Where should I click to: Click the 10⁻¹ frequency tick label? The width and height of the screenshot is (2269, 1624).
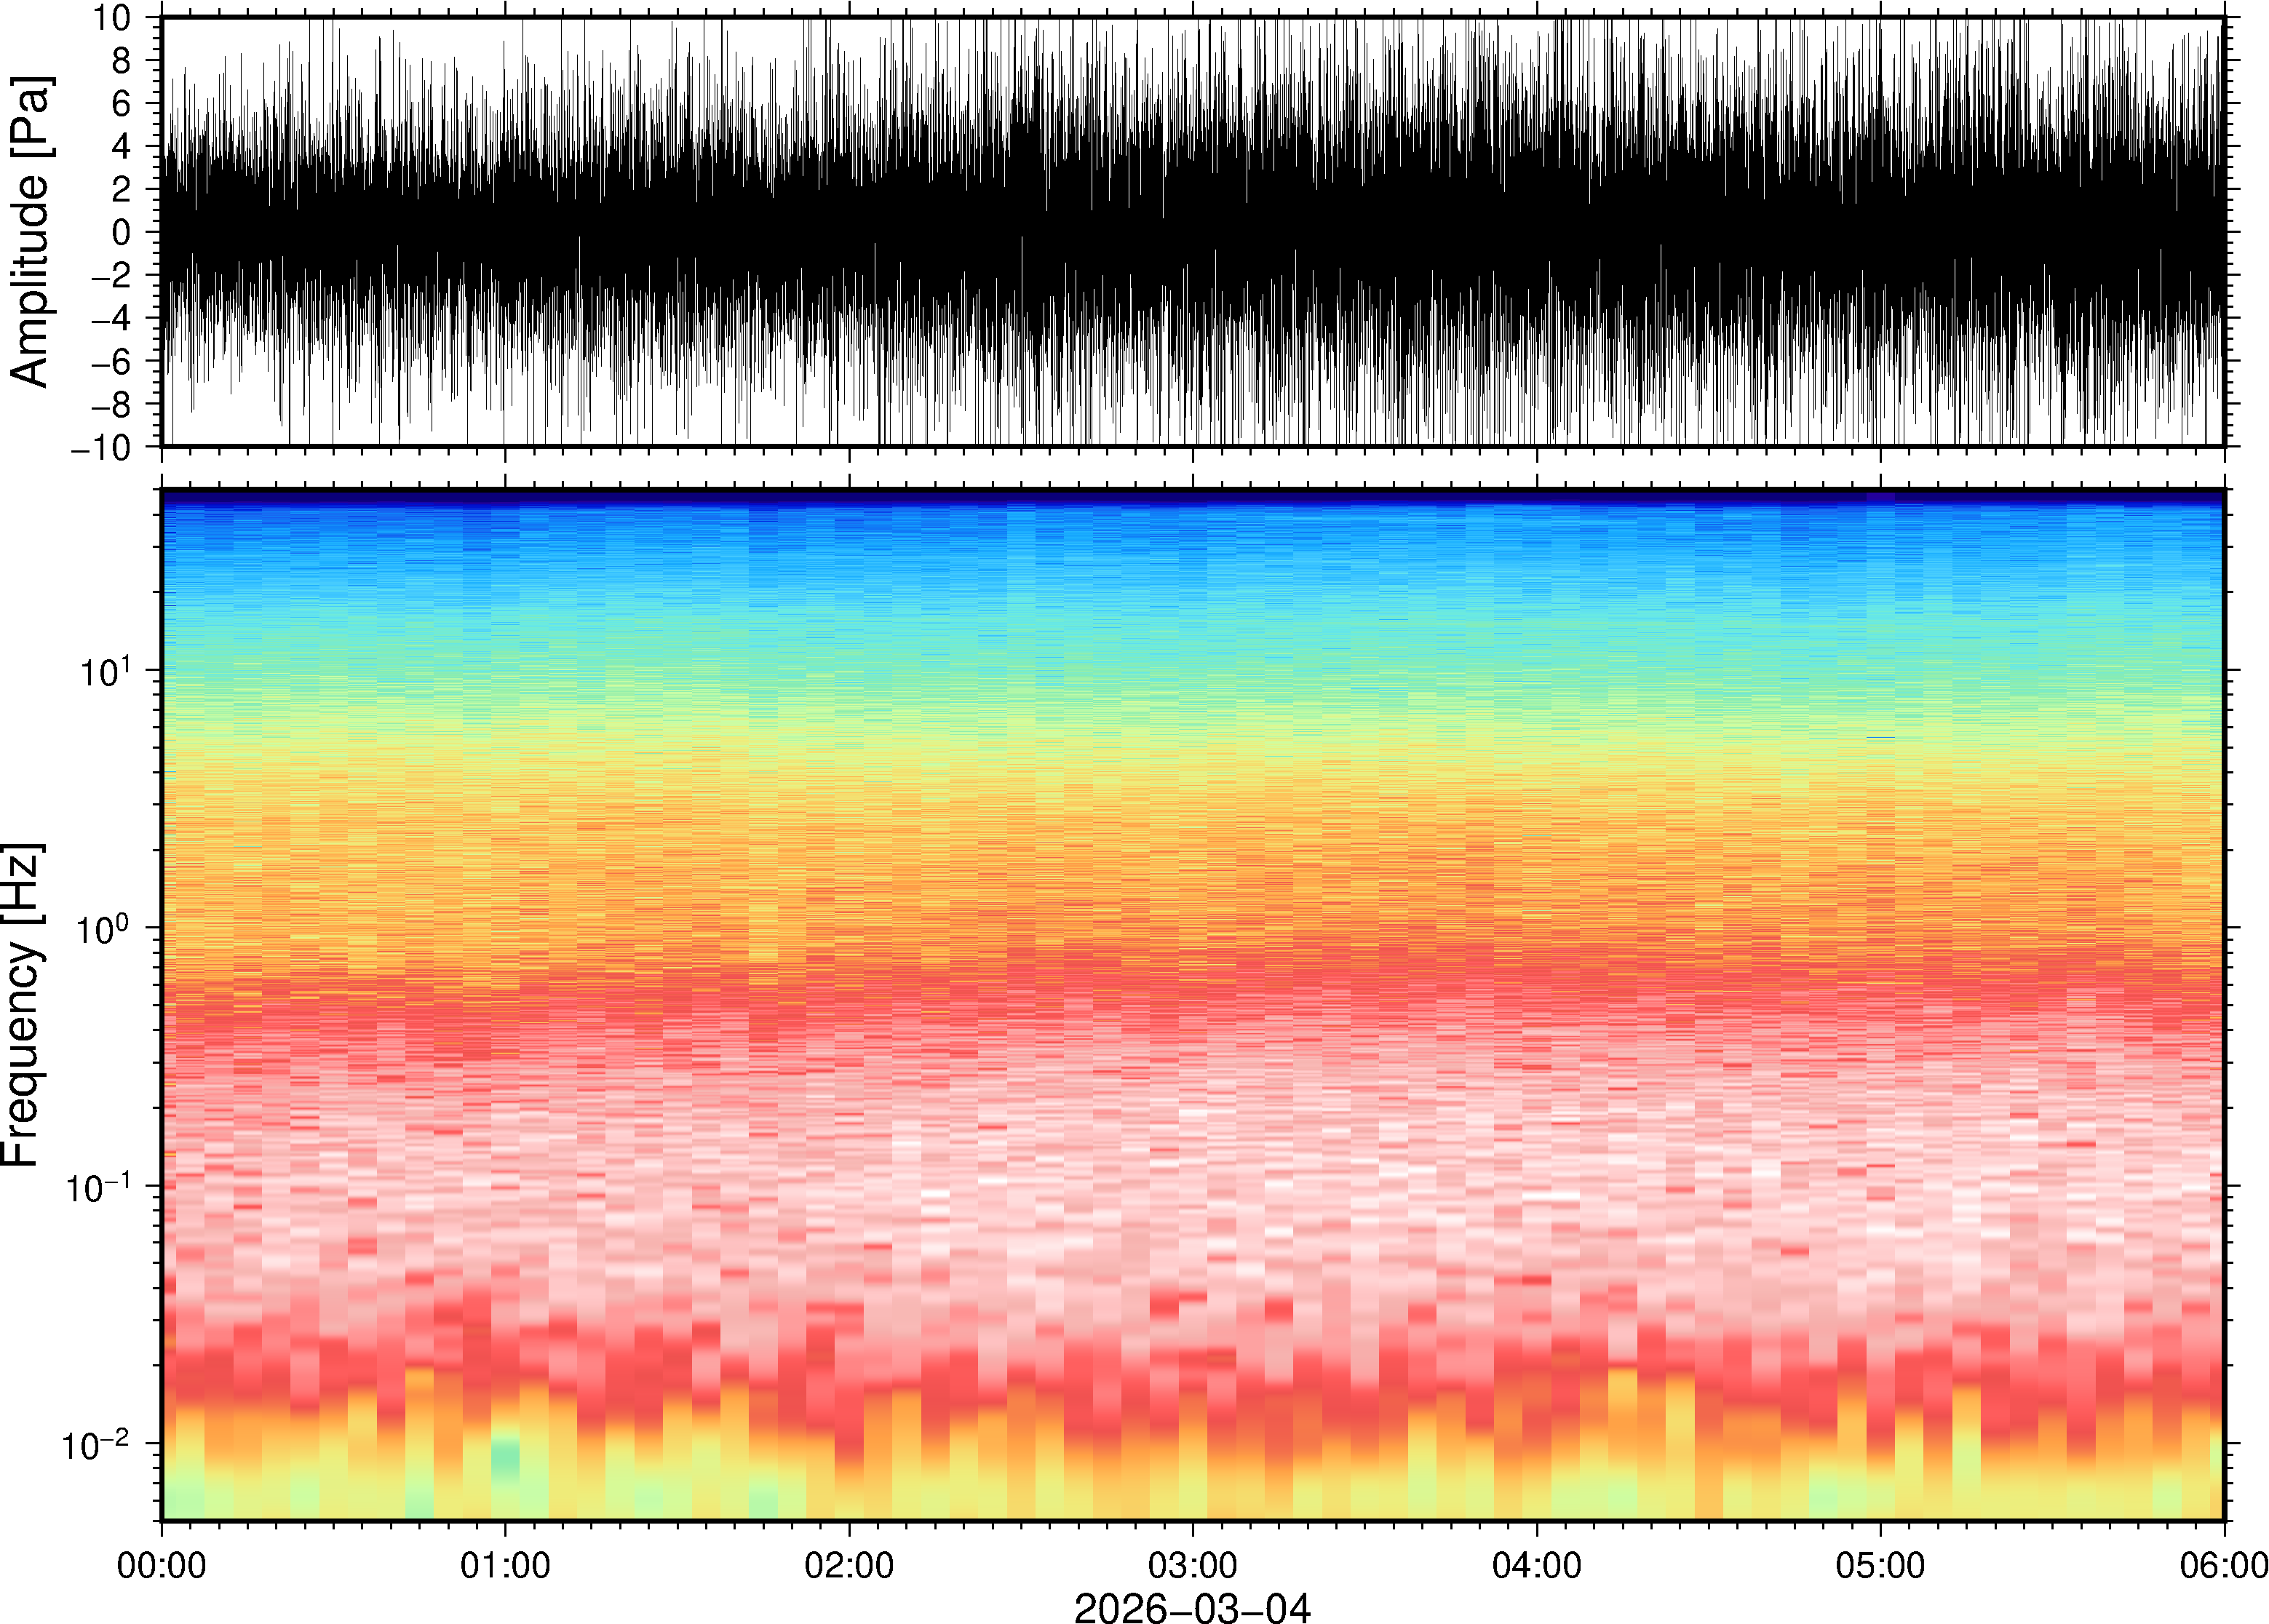97,1188
